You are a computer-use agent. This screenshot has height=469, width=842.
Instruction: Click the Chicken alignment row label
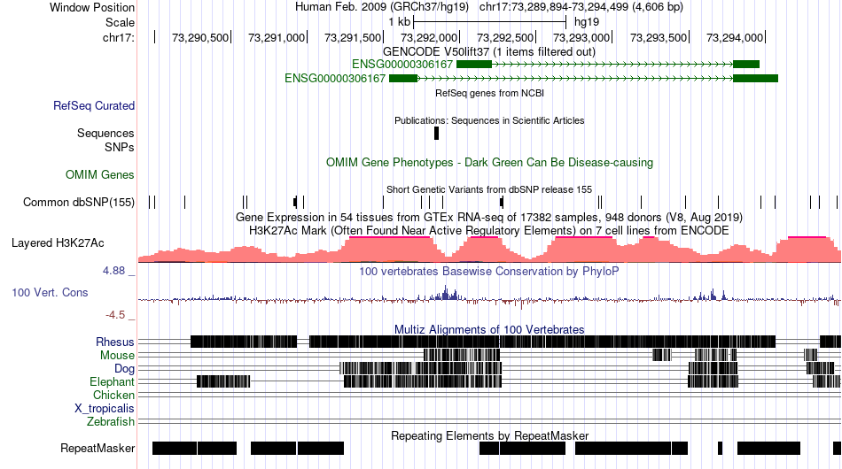113,395
